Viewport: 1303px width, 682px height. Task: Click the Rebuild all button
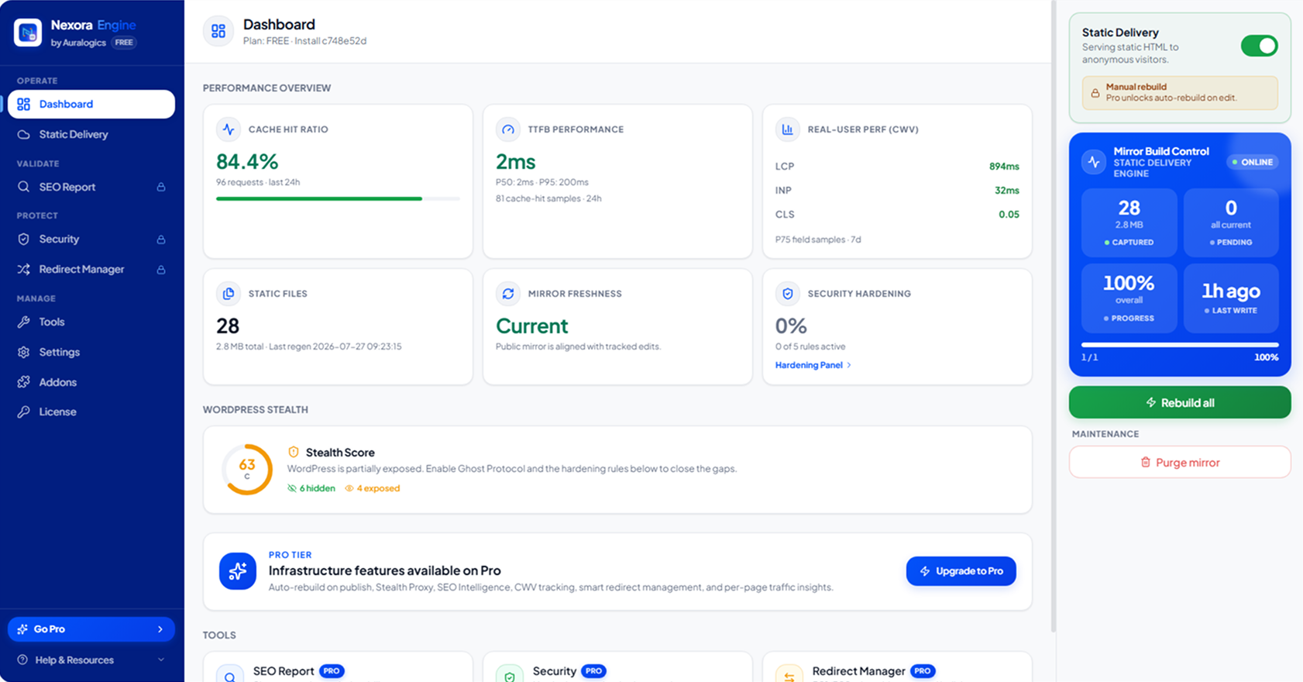coord(1180,402)
